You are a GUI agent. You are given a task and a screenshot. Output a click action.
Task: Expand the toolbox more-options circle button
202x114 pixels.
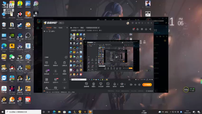point(66,57)
